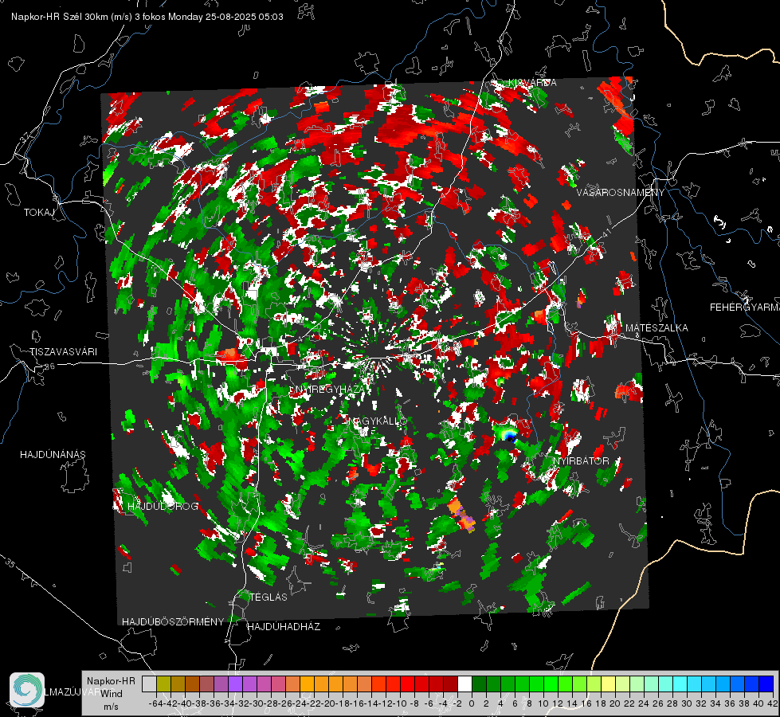Click the 0 tick label on the scale

[x=471, y=703]
